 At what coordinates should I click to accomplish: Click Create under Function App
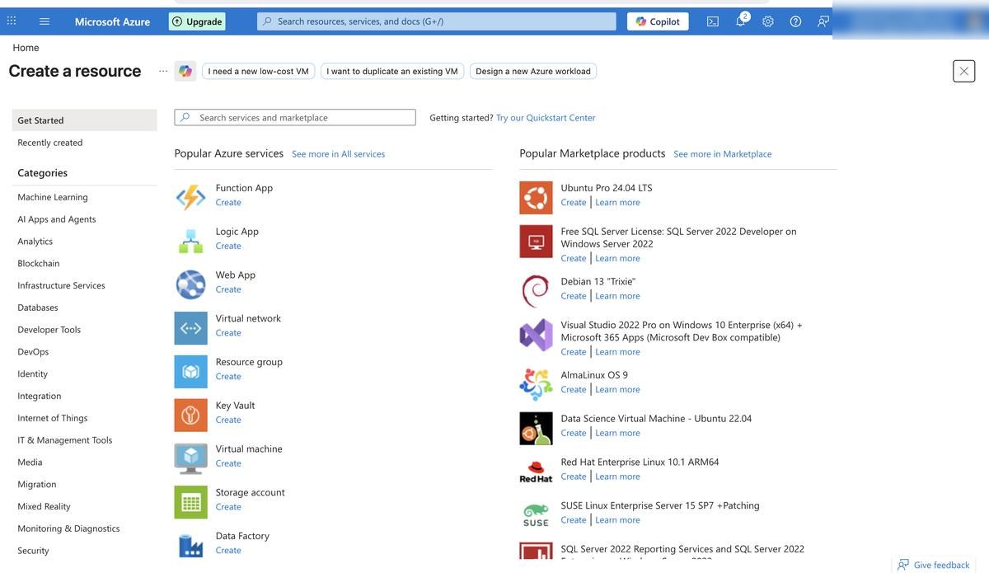(228, 203)
